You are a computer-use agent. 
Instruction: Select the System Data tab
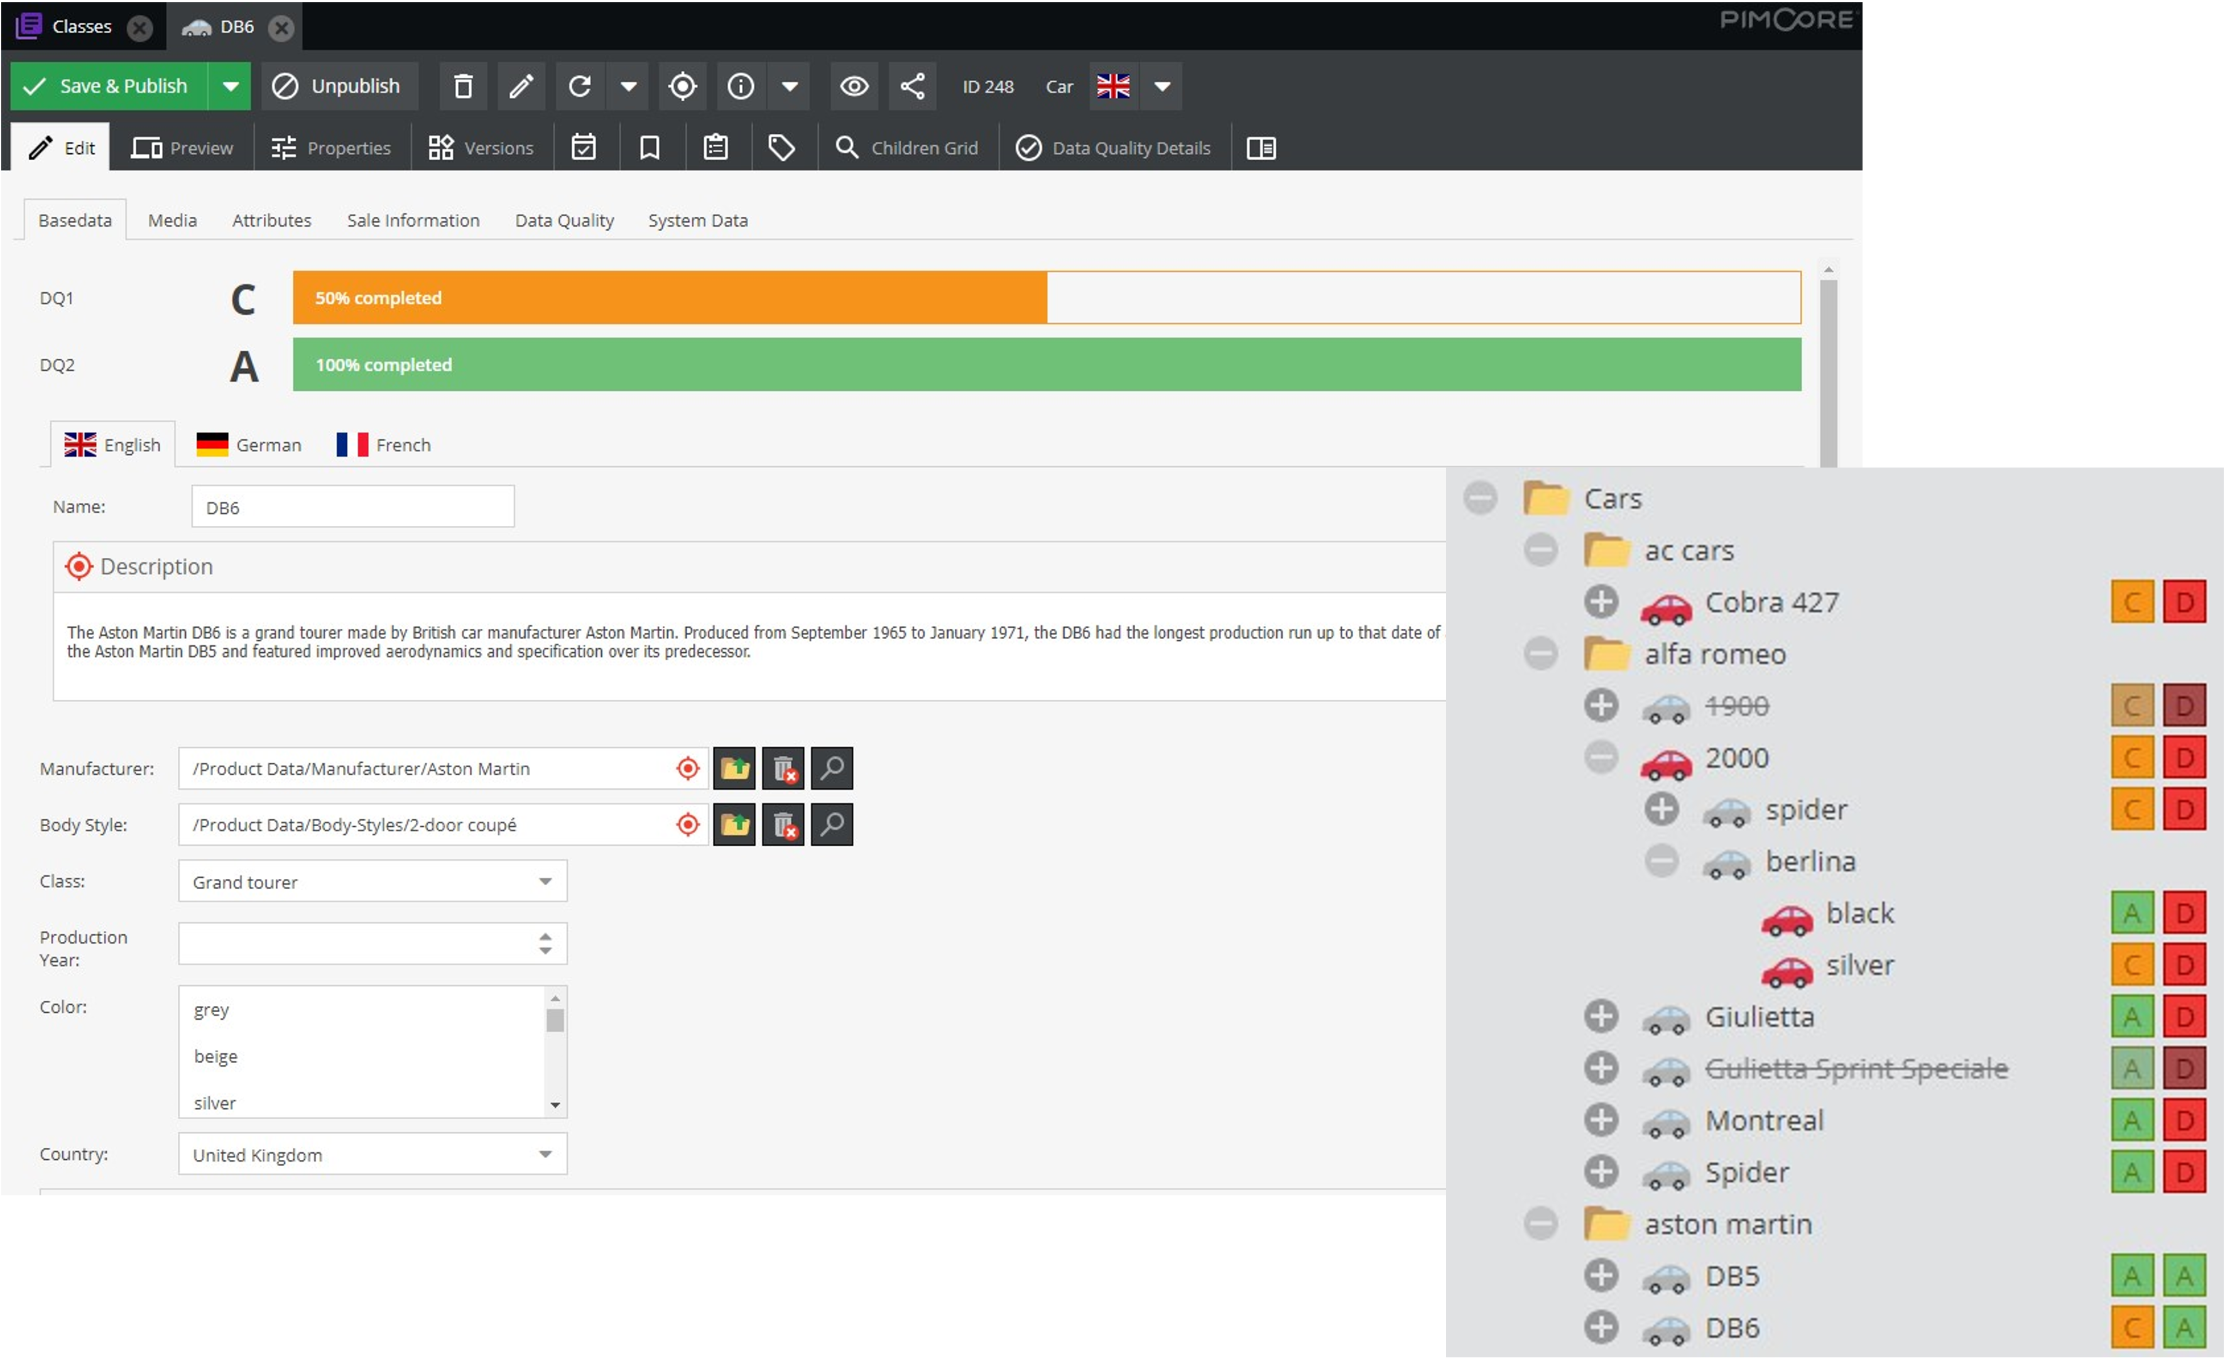coord(698,221)
